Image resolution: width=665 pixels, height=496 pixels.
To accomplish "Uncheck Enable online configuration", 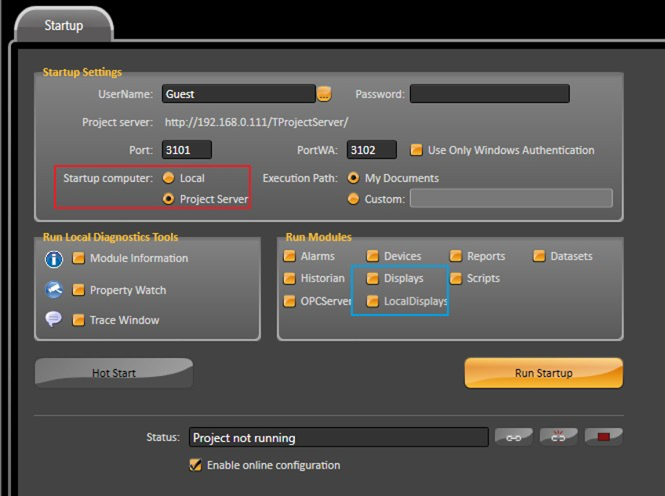I will [196, 465].
